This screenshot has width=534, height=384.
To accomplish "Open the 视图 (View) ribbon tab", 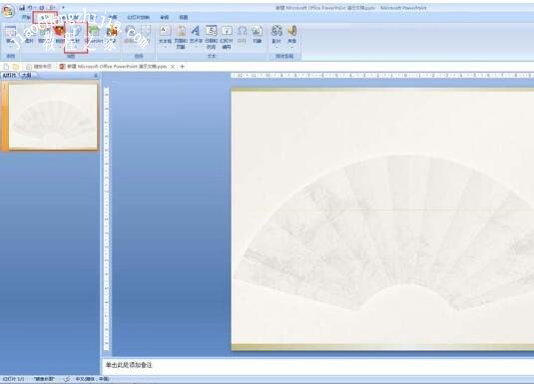I will point(184,17).
